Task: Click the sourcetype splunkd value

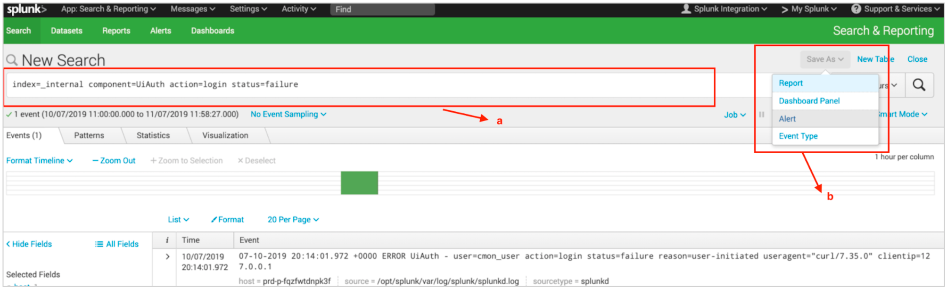Action: (x=595, y=281)
